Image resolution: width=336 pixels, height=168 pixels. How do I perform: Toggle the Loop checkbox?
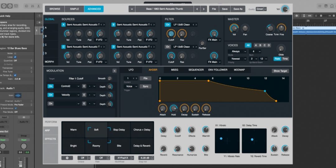click(15, 57)
